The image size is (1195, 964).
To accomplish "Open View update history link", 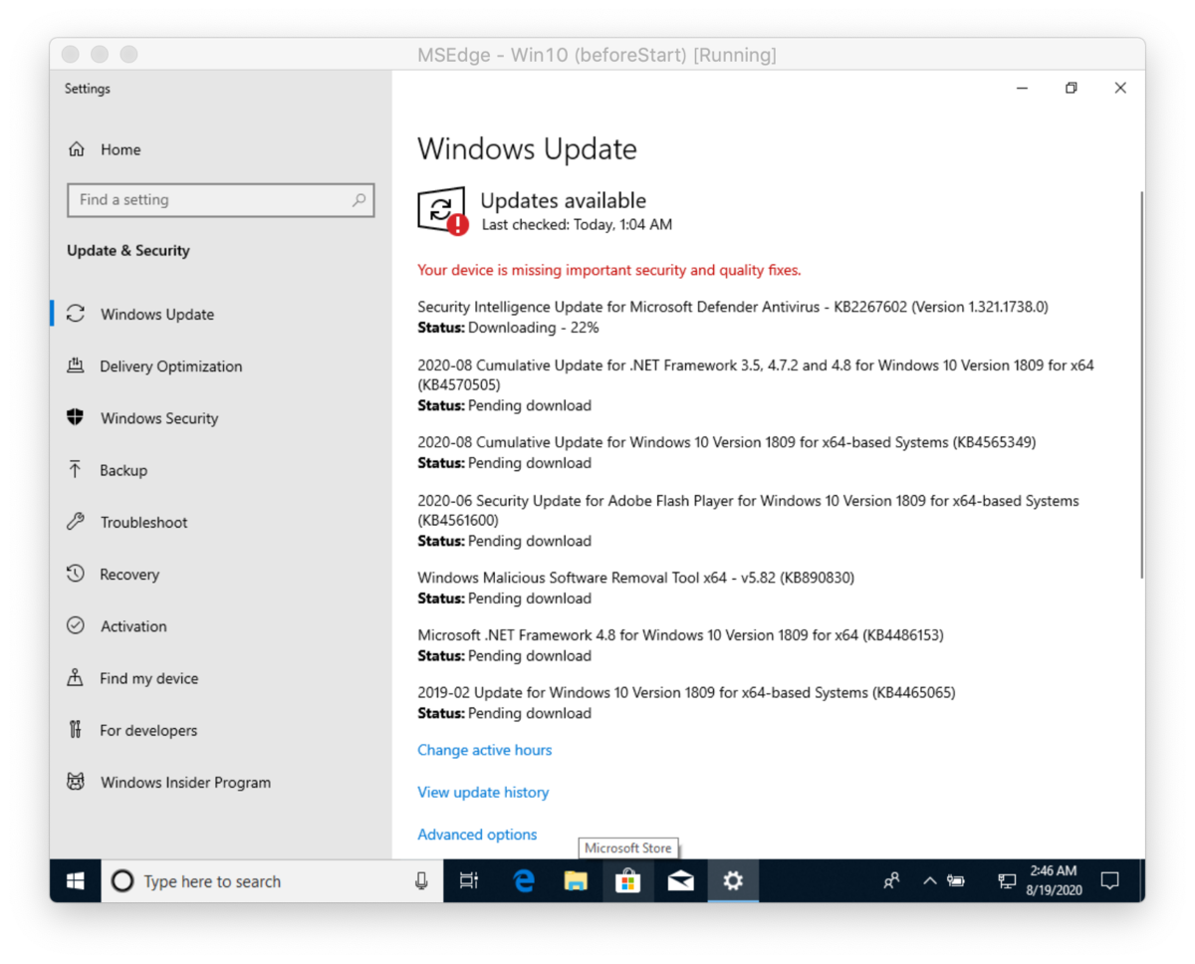I will 483,792.
